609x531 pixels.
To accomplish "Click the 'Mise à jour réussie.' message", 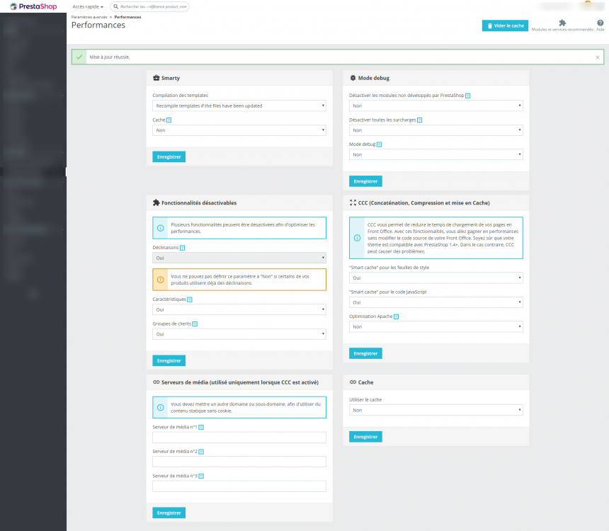I will click(x=110, y=57).
